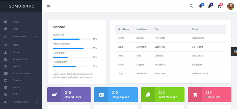Click the Profile person icon in the sidebar

point(5,53)
